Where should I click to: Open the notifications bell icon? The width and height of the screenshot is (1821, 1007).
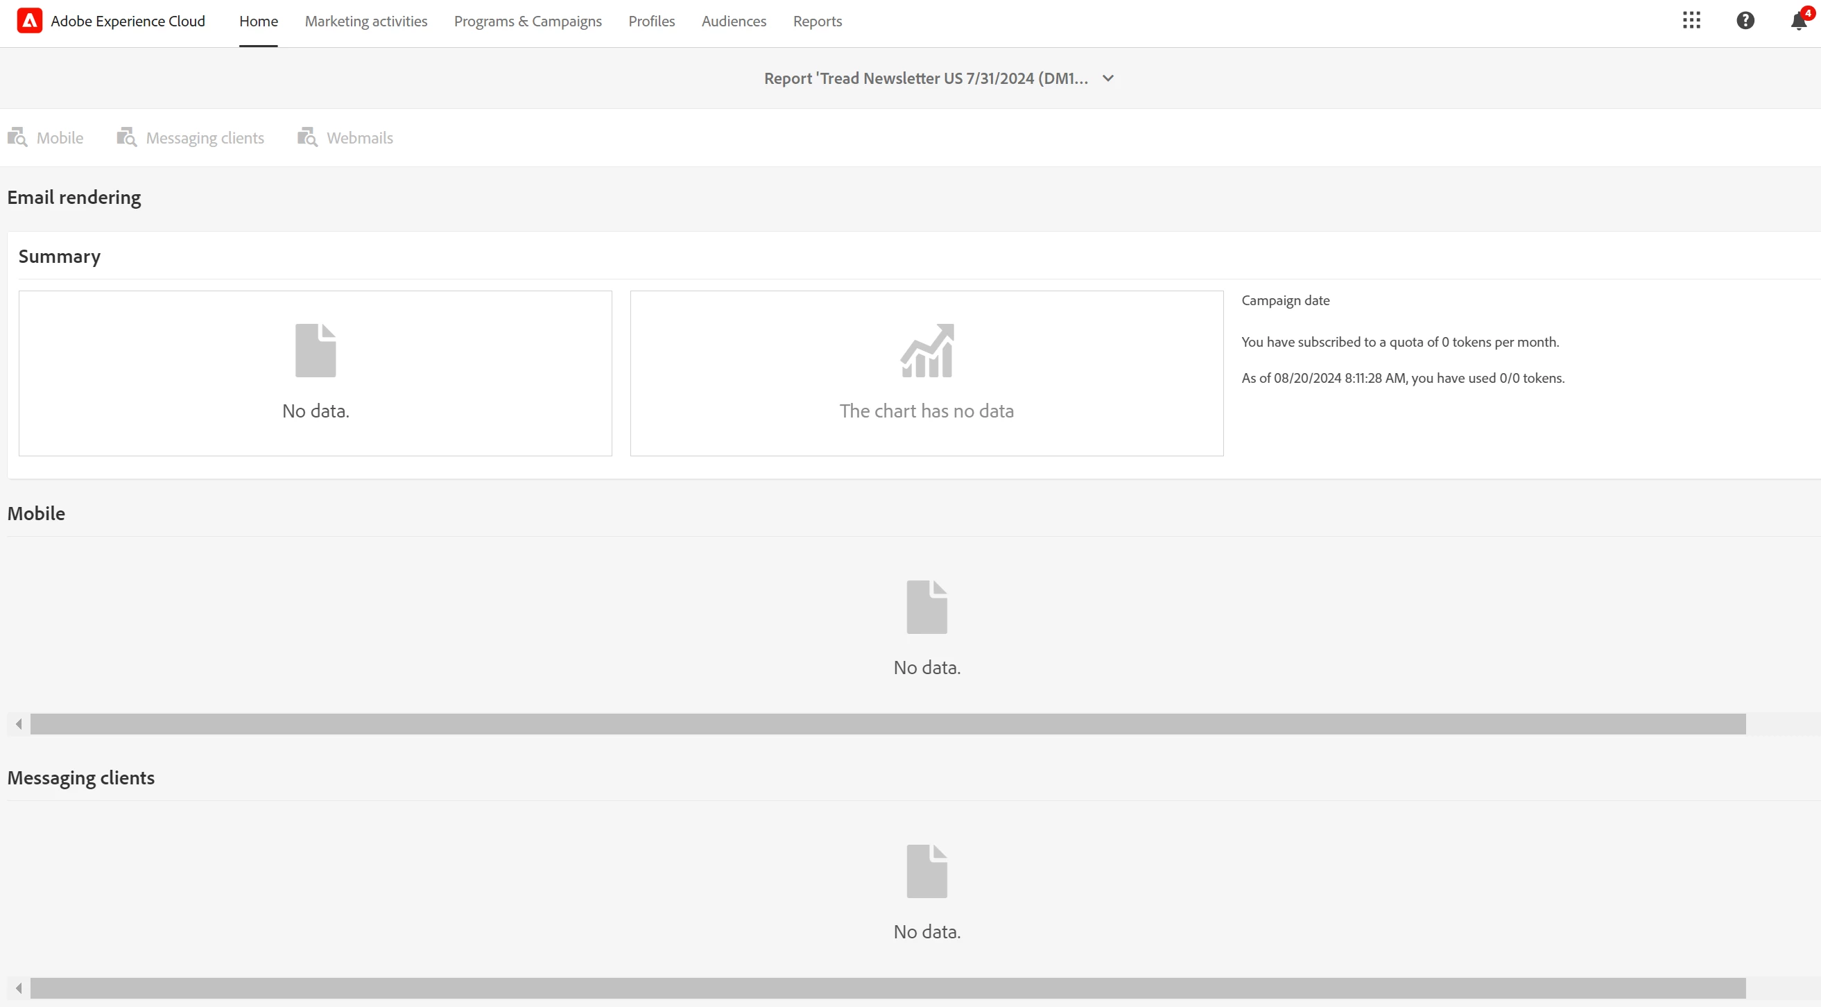pyautogui.click(x=1798, y=21)
